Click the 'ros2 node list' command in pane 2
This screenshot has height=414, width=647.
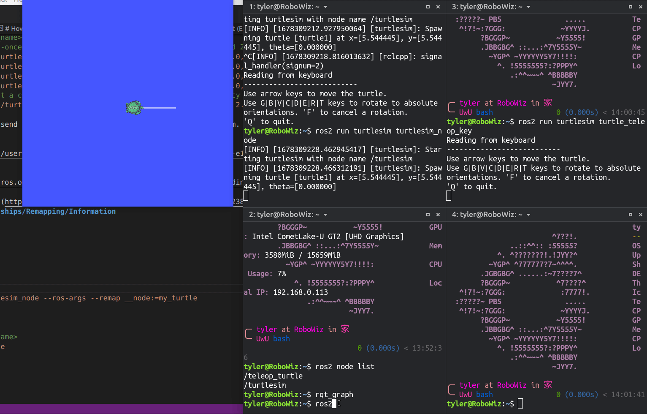coord(345,367)
